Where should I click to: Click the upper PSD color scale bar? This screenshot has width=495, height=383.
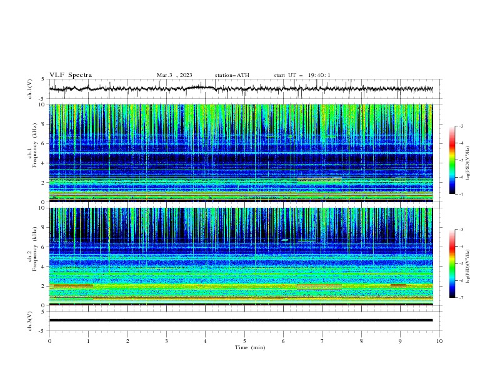point(452,160)
